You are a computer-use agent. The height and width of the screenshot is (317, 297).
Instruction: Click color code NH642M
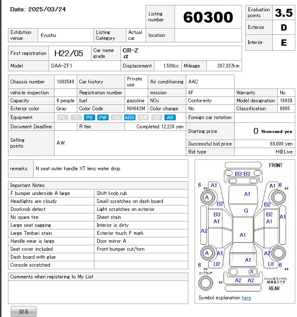[136, 109]
